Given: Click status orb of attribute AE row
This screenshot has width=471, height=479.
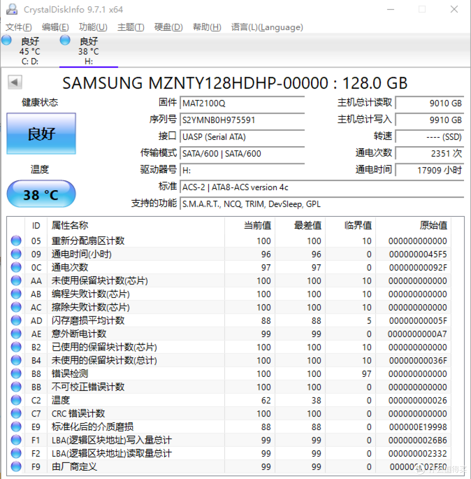Looking at the screenshot, I should (16, 334).
